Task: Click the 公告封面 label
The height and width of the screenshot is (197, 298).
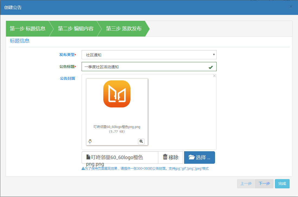Action: [68, 78]
